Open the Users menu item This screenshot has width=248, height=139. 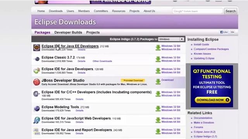70,11
